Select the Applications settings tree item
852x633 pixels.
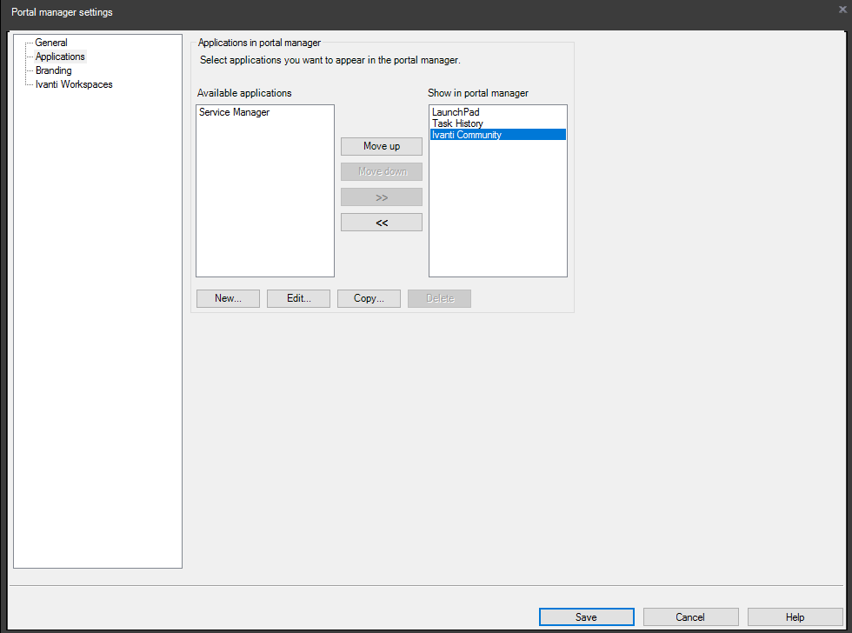pos(59,56)
